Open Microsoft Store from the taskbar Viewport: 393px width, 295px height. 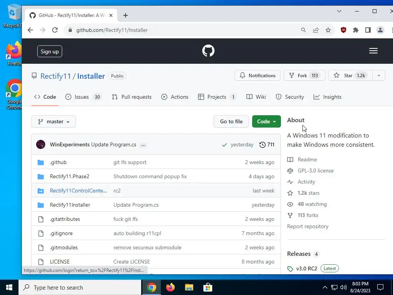click(208, 287)
